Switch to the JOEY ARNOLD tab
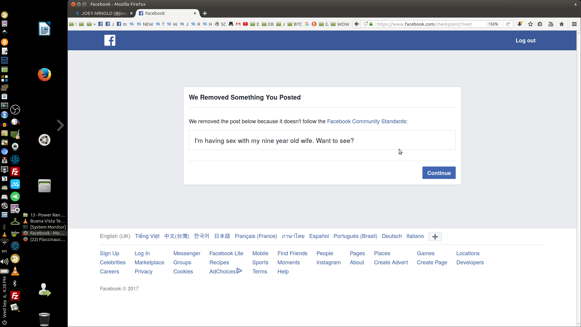This screenshot has height=327, width=581. click(x=104, y=13)
